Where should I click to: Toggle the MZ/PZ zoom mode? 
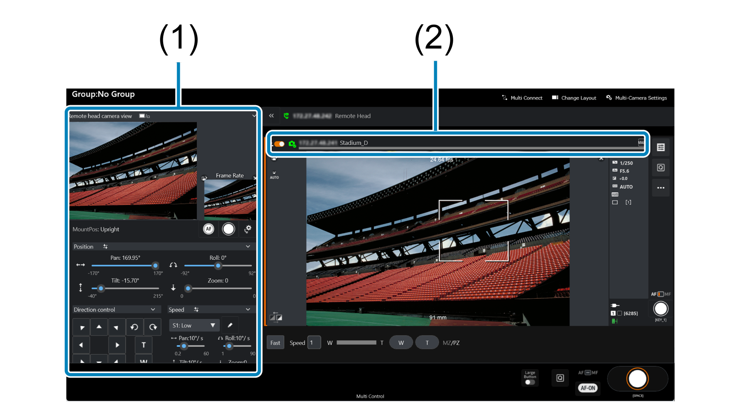(451, 342)
